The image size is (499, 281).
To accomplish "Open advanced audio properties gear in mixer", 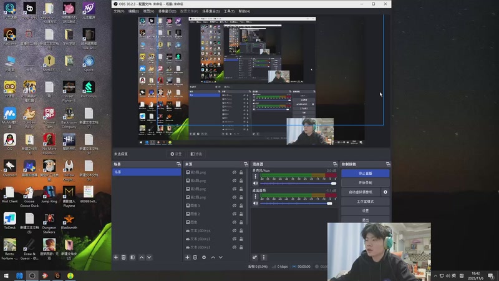I will (x=254, y=257).
